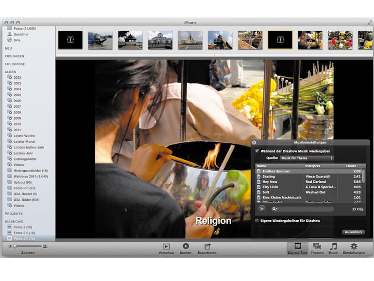The width and height of the screenshot is (374, 281).
Task: Open the search magnifier dropdown
Action: [275, 209]
